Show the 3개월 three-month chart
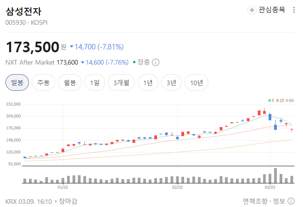The width and height of the screenshot is (303, 207). (x=121, y=83)
